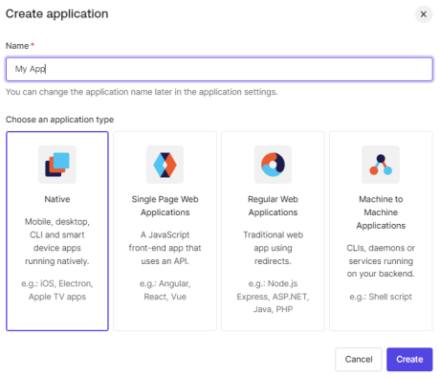Click the Native title text
This screenshot has width=440, height=378.
(x=57, y=199)
